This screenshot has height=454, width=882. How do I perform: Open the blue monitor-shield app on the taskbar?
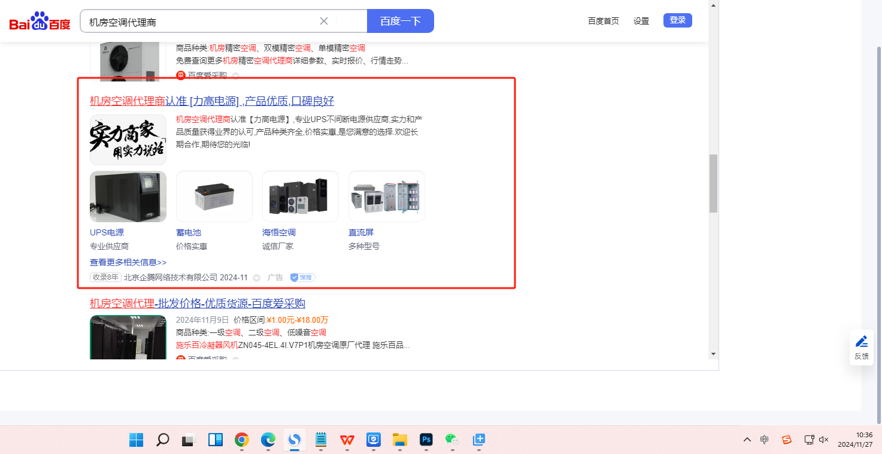374,440
